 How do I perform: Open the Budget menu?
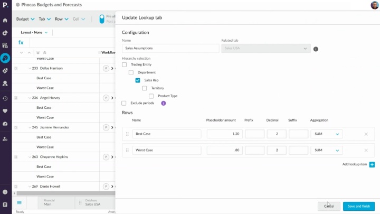(x=25, y=19)
